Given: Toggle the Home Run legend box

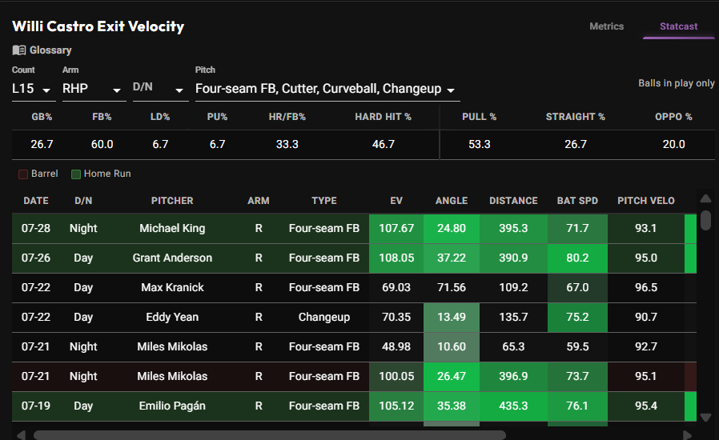Looking at the screenshot, I should (x=76, y=174).
